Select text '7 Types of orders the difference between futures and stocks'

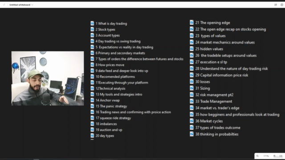pos(139,59)
